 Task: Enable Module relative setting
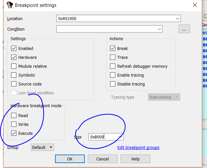(14, 66)
